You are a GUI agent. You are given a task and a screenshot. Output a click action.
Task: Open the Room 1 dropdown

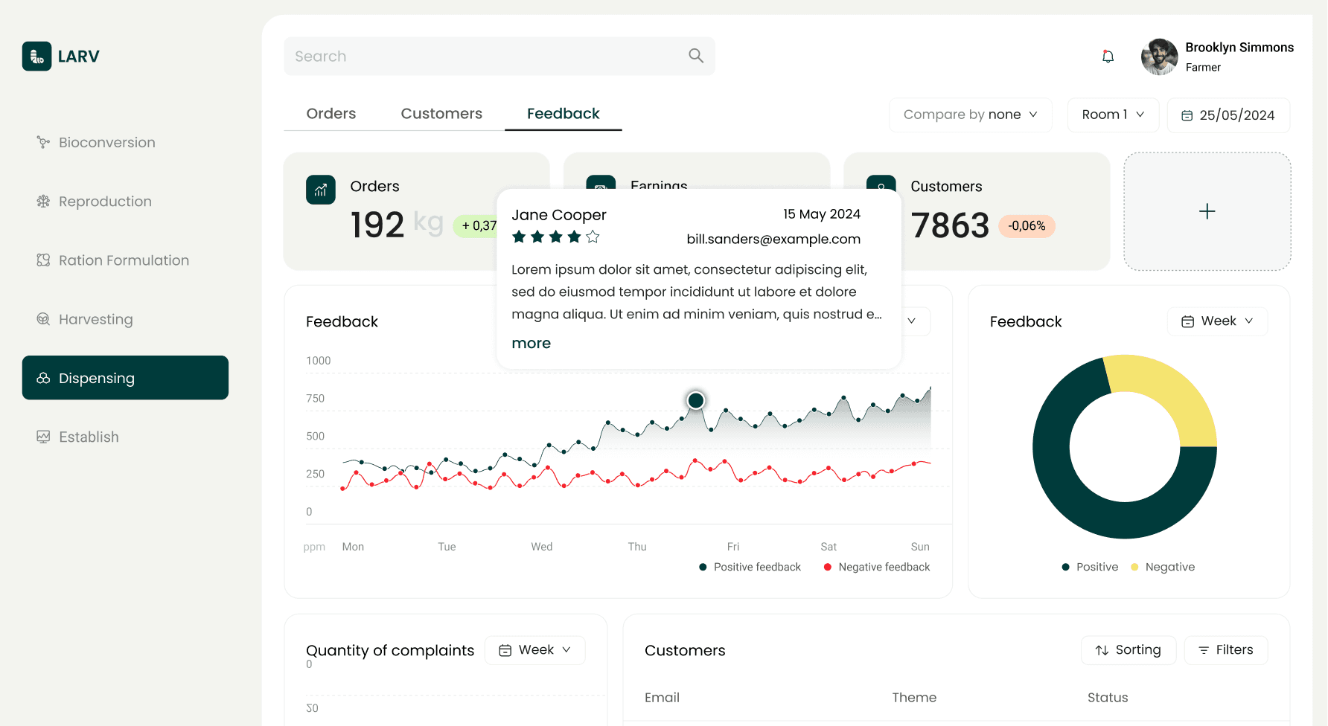pyautogui.click(x=1112, y=115)
